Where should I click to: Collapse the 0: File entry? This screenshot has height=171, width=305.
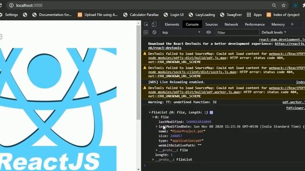(153, 117)
